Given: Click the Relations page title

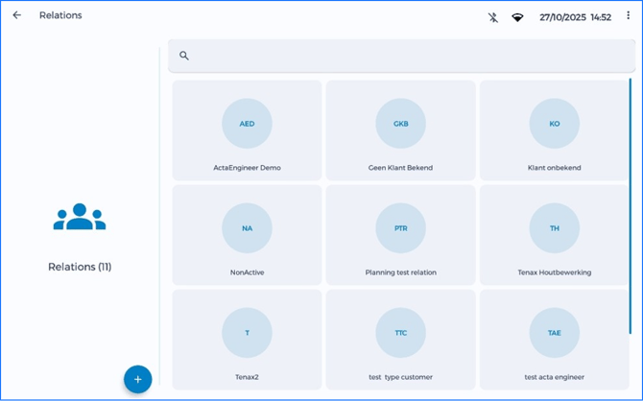Looking at the screenshot, I should [60, 15].
